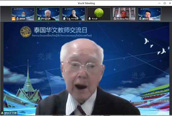The width and height of the screenshot is (172, 116).
Task: Select 韦九报 participant tile
Action: [99, 14]
